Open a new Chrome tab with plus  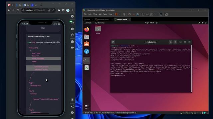pyautogui.click(x=41, y=5)
